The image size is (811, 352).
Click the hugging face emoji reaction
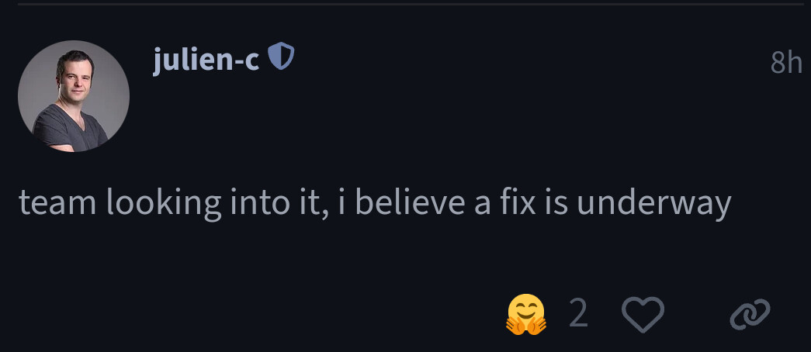[526, 315]
